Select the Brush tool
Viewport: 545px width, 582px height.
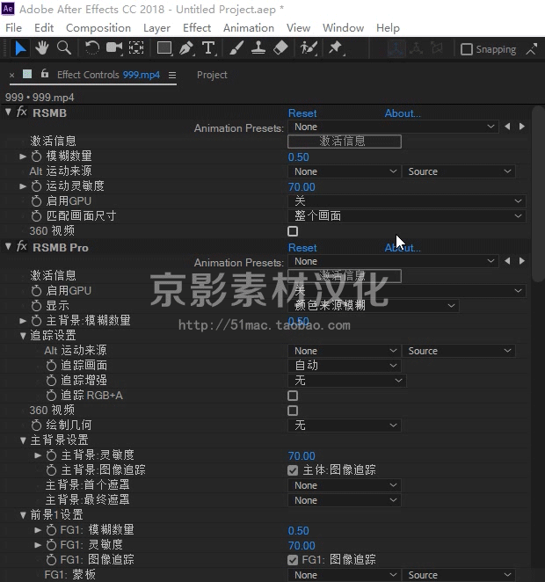(x=236, y=48)
